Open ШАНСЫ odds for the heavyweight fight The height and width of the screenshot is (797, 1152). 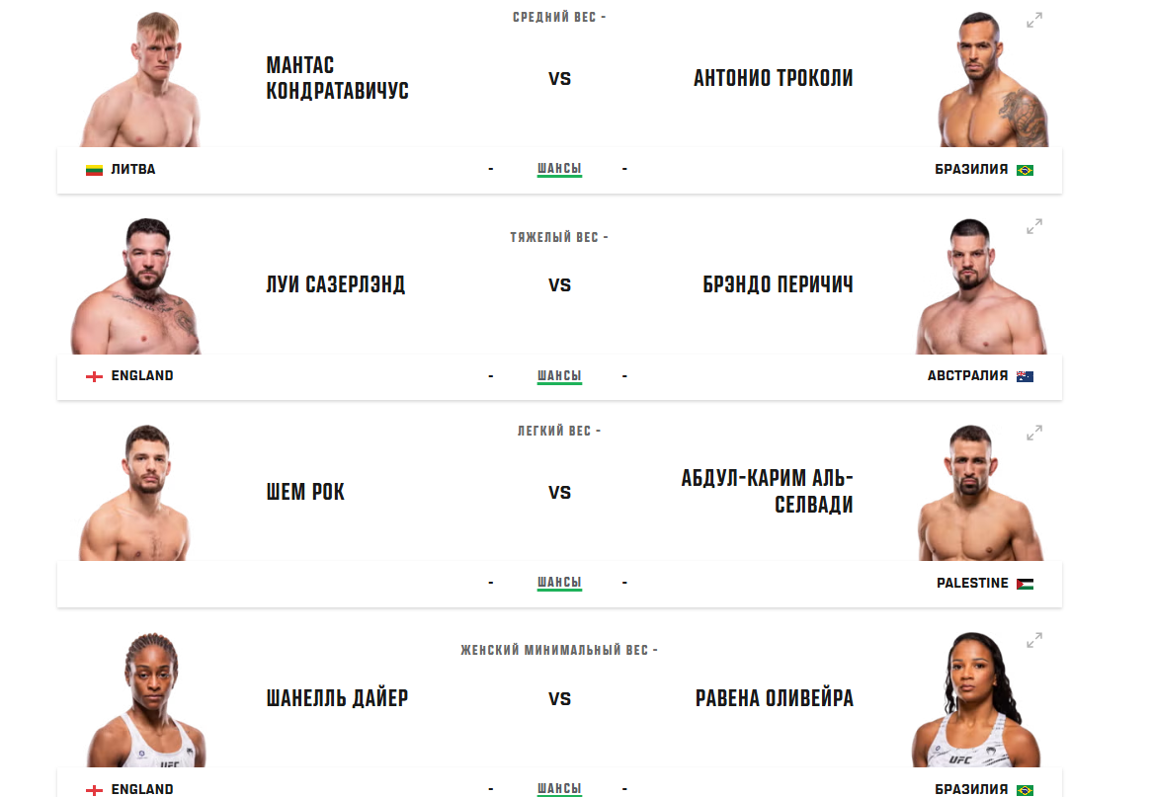(559, 376)
